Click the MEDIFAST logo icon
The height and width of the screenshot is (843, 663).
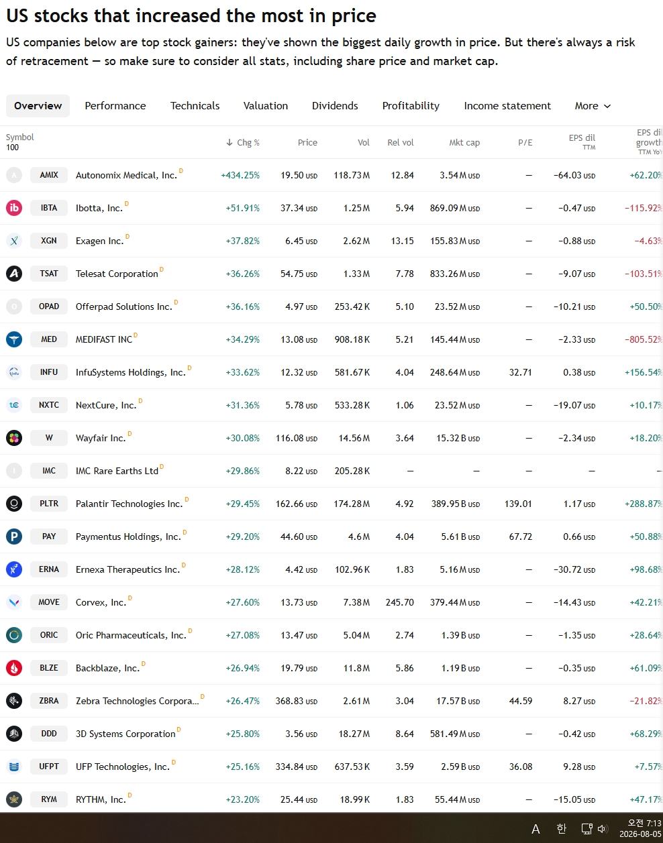pyautogui.click(x=14, y=339)
